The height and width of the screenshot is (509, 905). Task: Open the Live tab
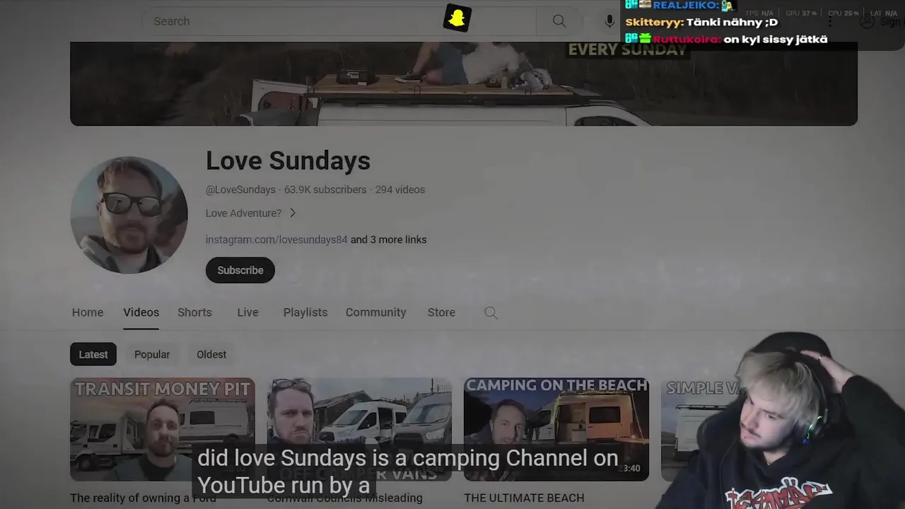(247, 312)
